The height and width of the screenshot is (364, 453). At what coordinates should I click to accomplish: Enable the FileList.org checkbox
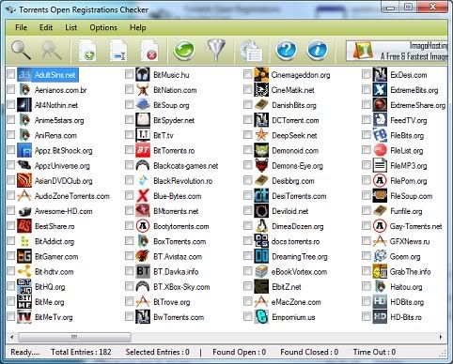click(x=367, y=150)
